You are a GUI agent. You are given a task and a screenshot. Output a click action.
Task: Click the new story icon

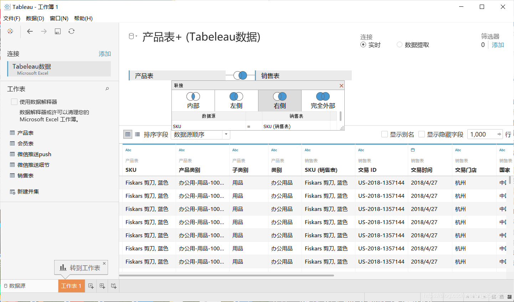pos(114,286)
